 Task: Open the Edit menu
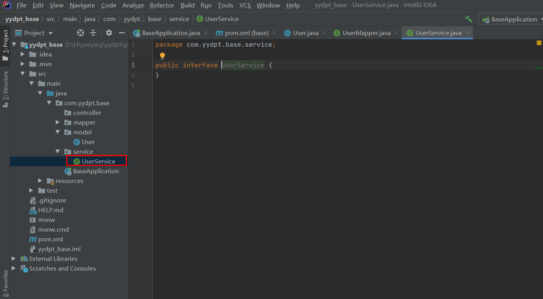(38, 5)
